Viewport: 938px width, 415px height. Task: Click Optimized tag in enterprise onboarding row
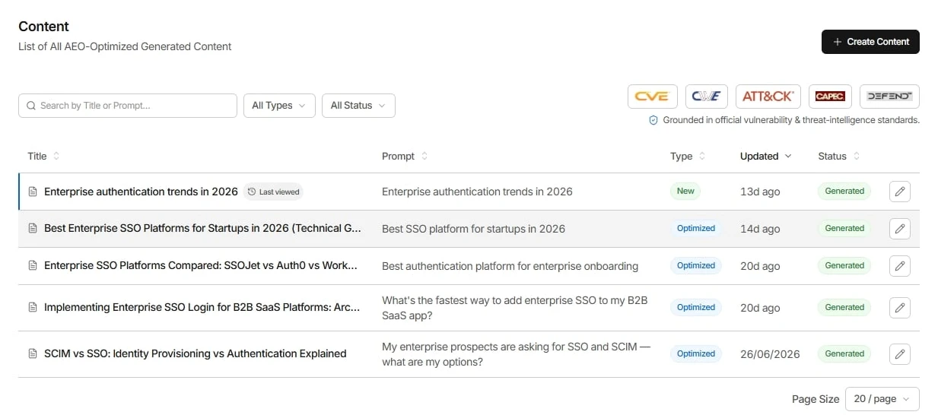click(696, 265)
